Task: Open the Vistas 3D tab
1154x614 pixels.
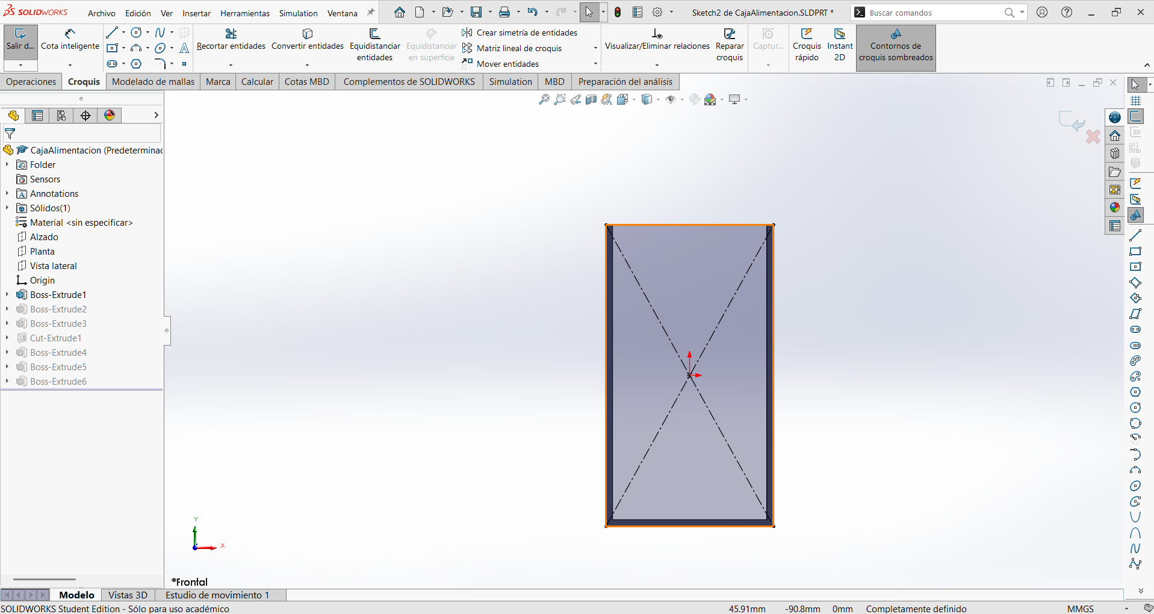Action: pos(128,595)
